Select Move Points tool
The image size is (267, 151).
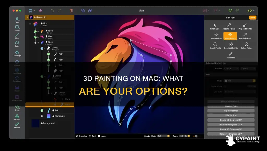point(230,36)
